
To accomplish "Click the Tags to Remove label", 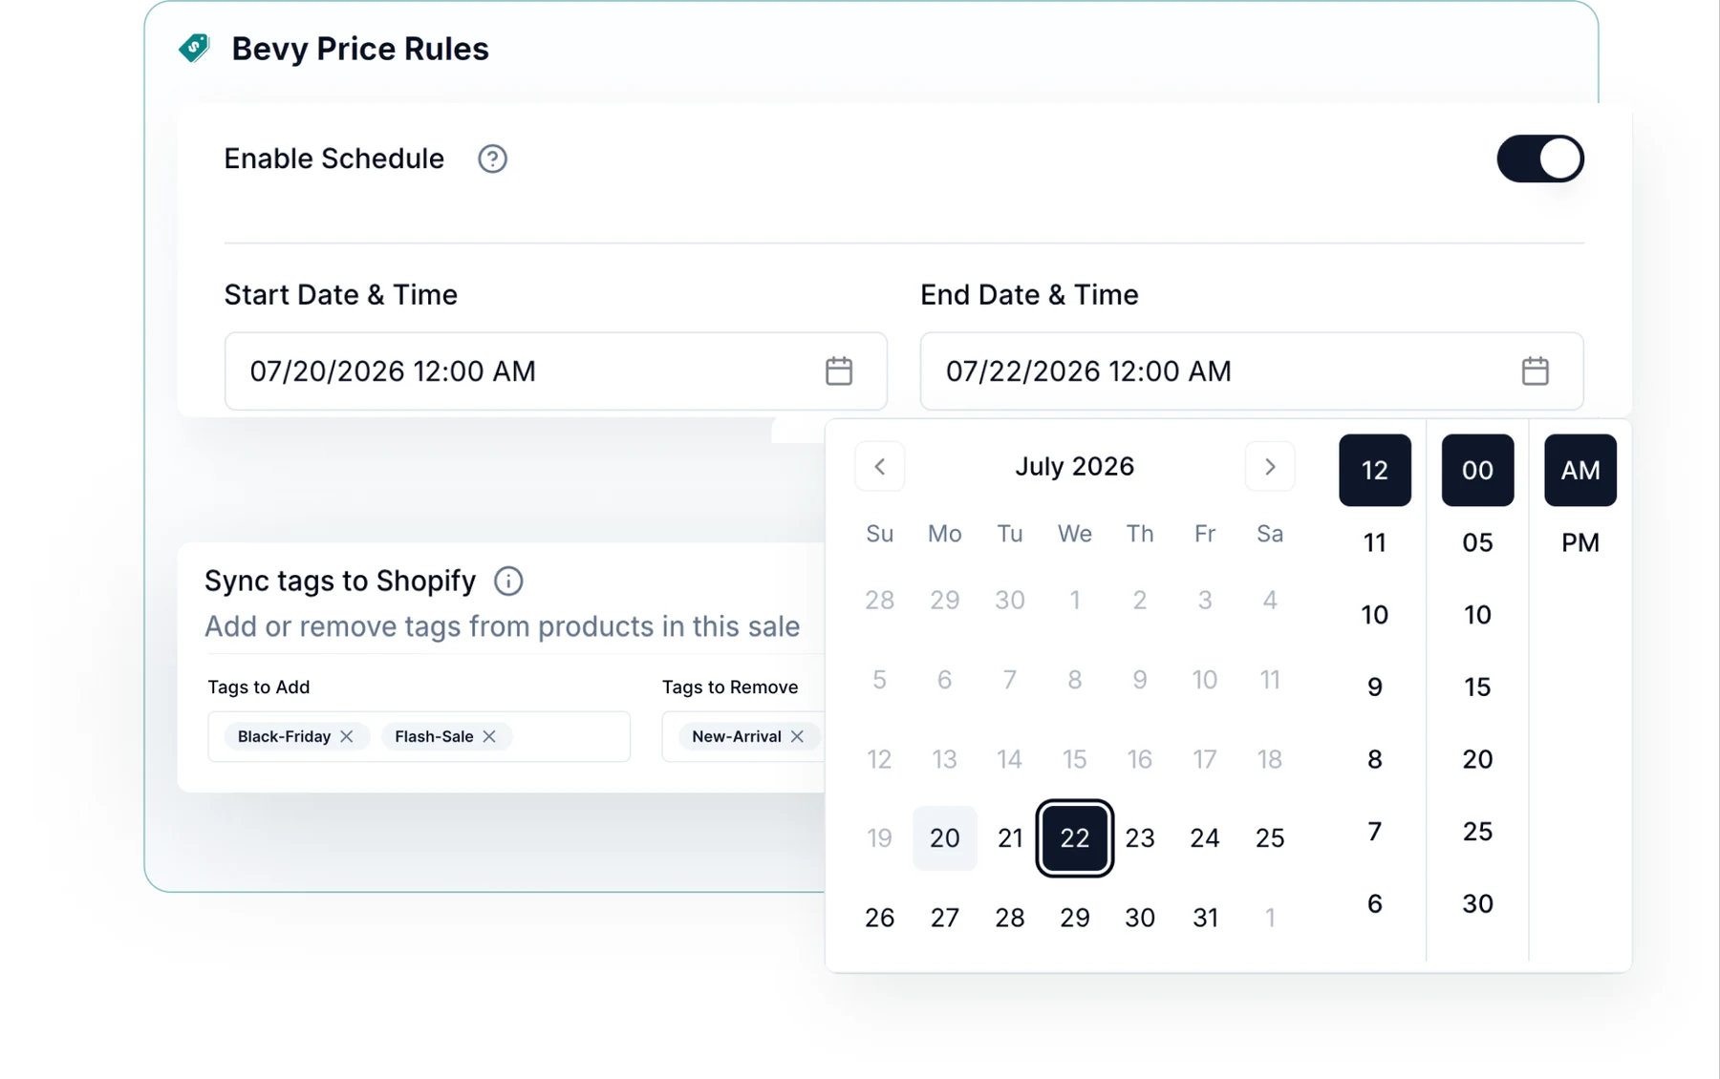I will click(x=730, y=687).
